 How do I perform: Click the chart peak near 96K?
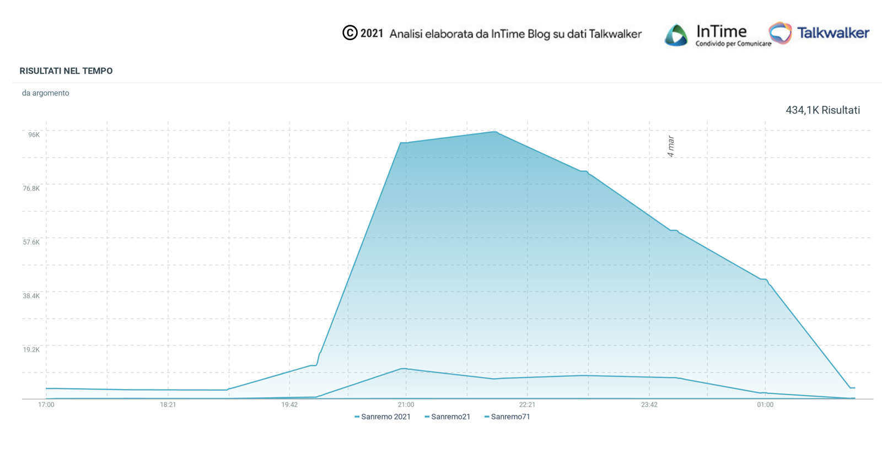click(495, 132)
